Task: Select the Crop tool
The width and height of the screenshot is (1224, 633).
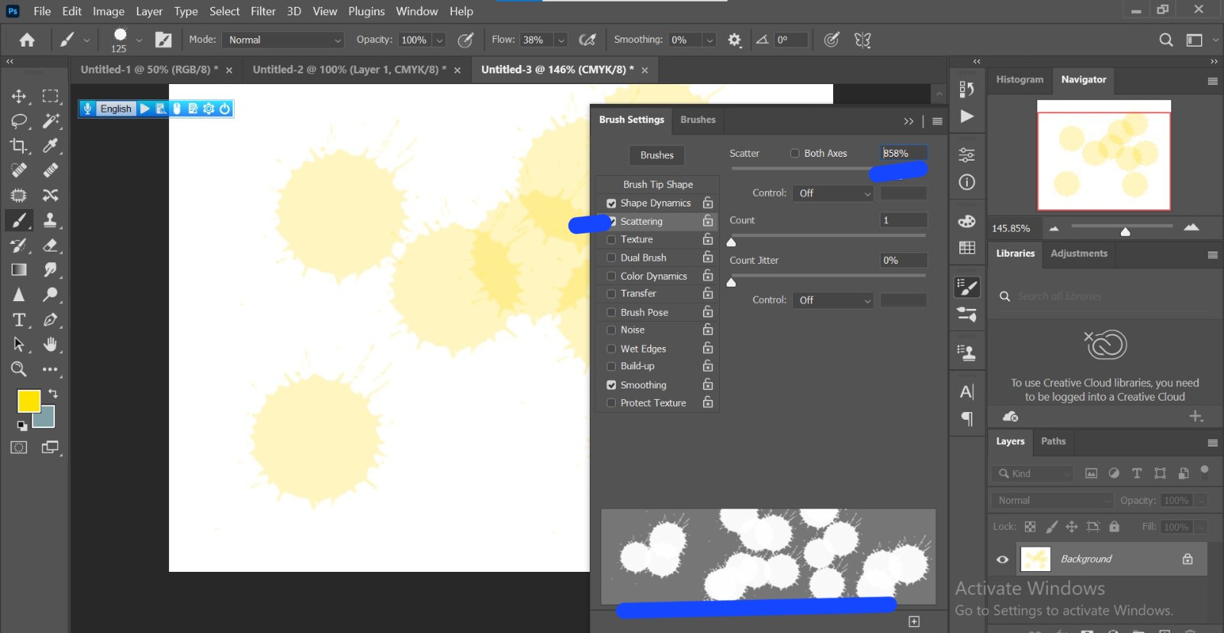Action: [18, 146]
